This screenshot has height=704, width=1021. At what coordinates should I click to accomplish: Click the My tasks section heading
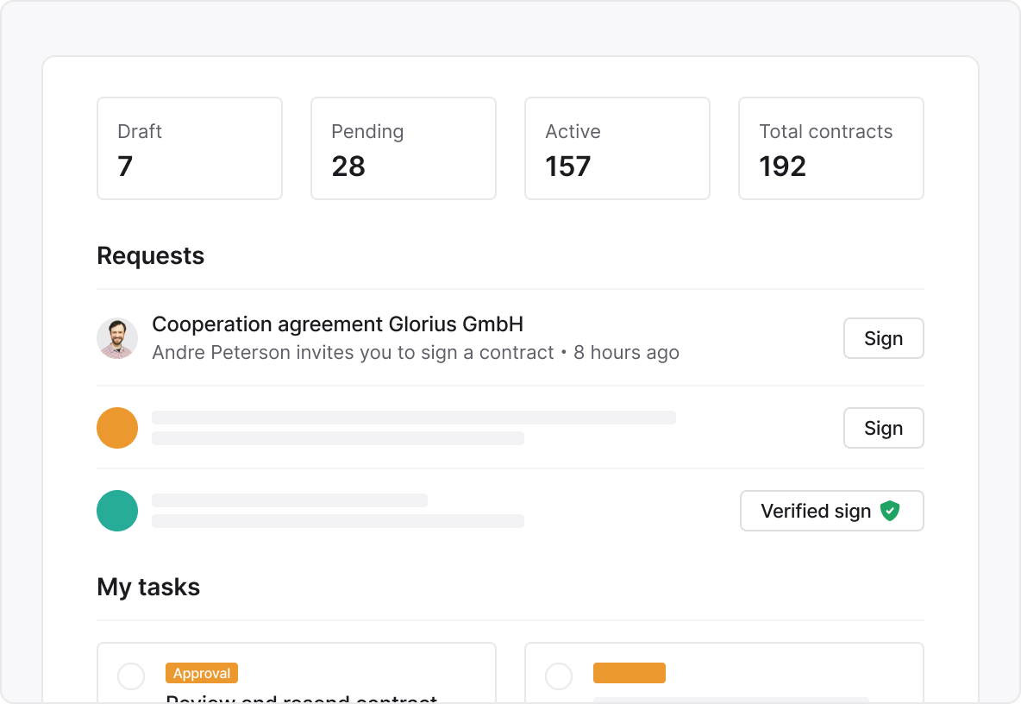coord(148,588)
